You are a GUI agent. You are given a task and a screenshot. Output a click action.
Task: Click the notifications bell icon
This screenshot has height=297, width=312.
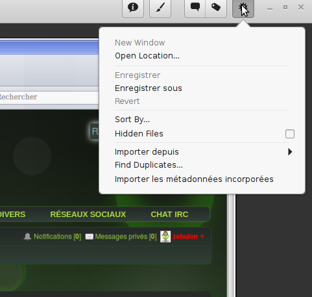coord(27,237)
